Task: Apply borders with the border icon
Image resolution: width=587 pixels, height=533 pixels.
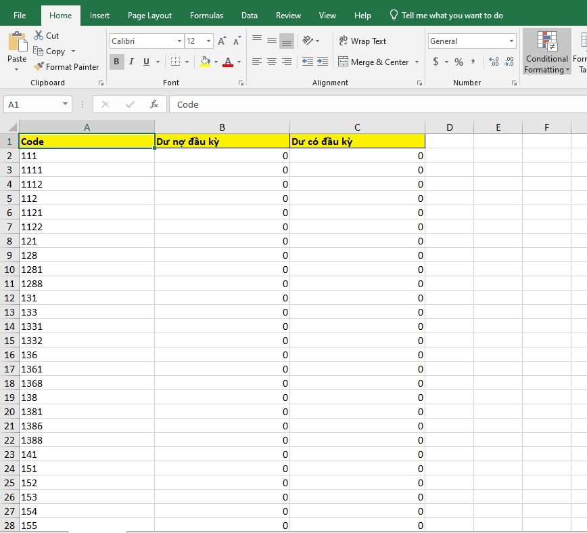Action: tap(175, 62)
